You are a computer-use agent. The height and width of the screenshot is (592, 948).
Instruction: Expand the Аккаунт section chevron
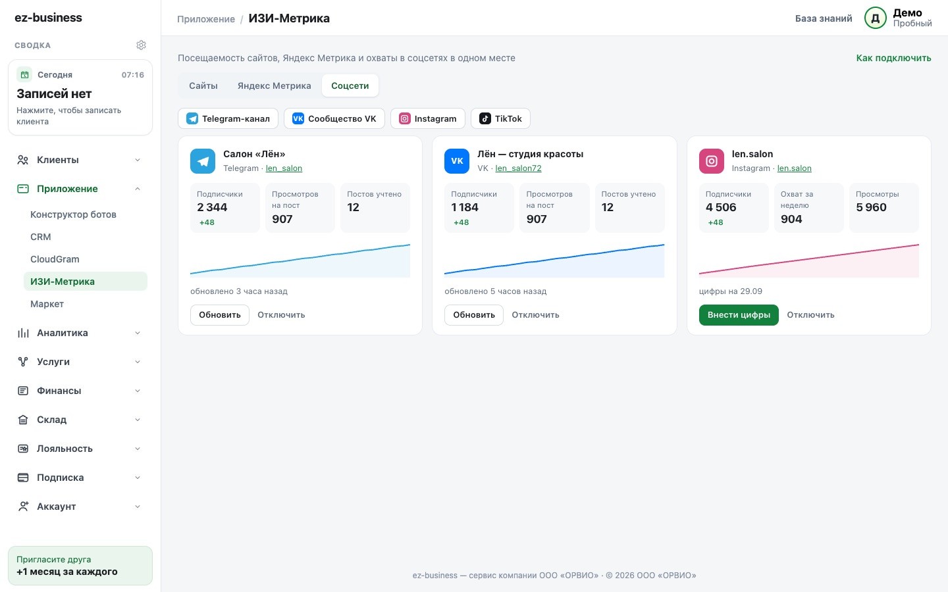138,506
